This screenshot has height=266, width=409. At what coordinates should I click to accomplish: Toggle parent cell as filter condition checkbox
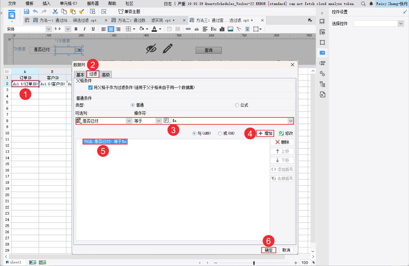click(90, 87)
